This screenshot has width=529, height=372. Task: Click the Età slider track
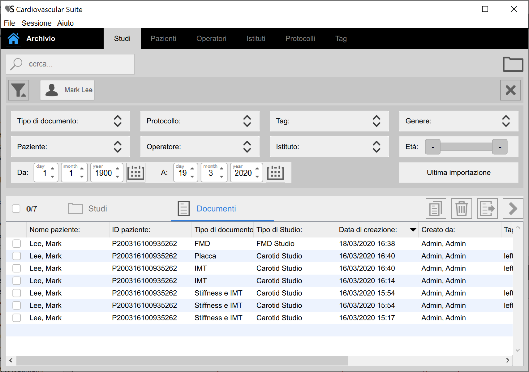pos(466,147)
